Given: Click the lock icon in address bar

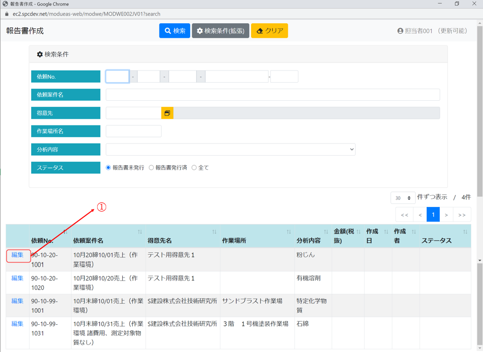Looking at the screenshot, I should coord(7,14).
